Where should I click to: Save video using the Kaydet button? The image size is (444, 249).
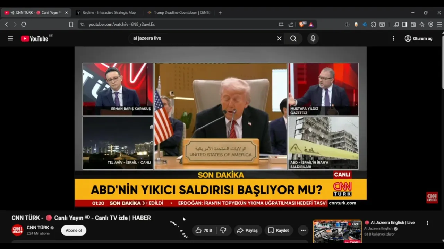tap(279, 230)
